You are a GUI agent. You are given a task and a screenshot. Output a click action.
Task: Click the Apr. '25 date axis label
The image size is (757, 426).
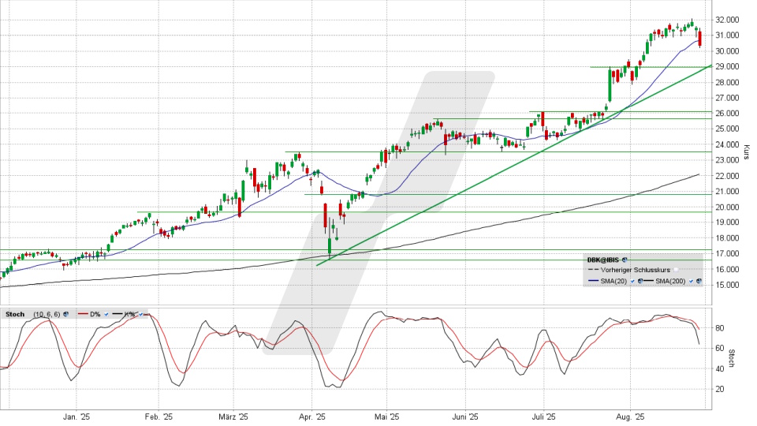[x=312, y=417]
